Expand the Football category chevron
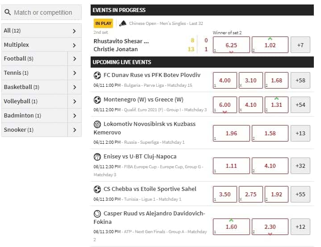The width and height of the screenshot is (321, 247). [74, 59]
